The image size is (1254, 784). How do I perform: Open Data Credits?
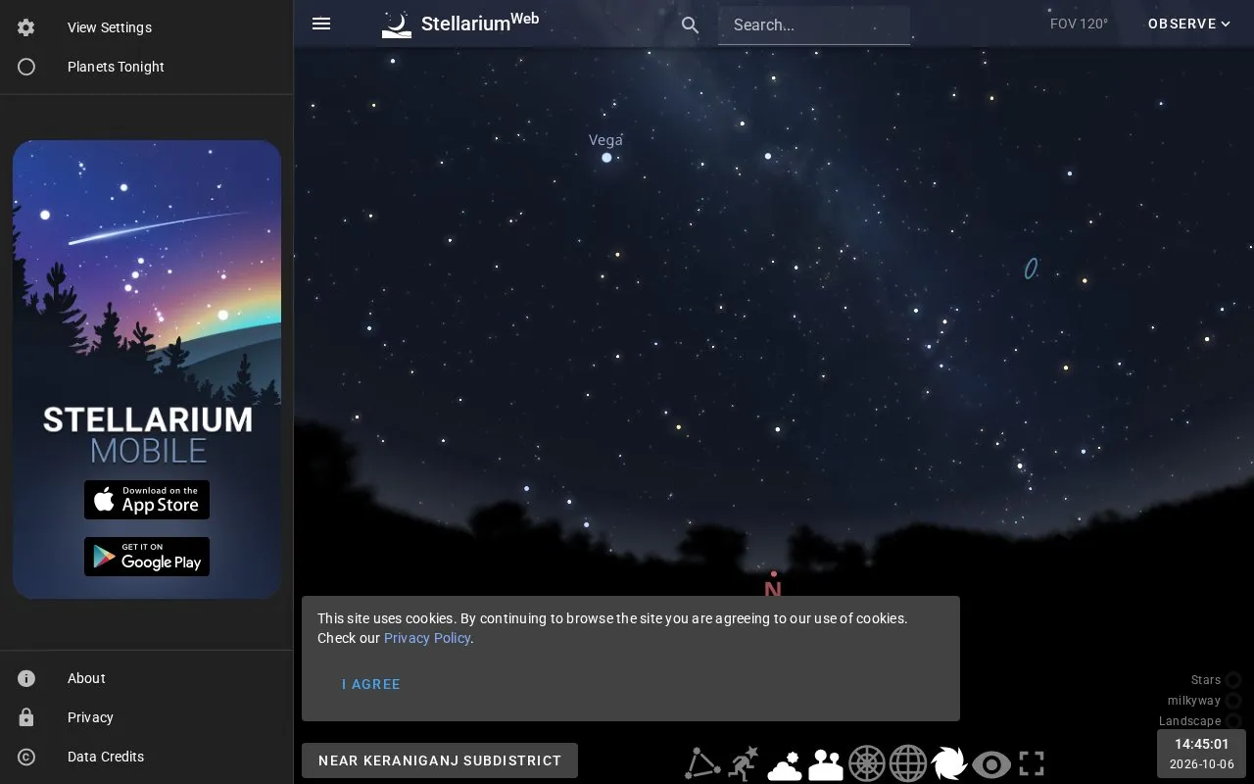click(147, 757)
